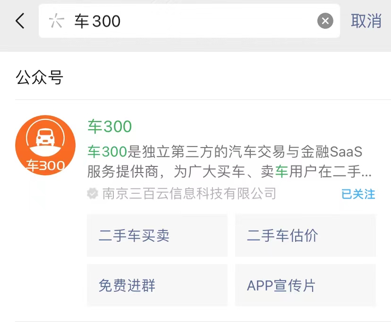Clear the search text with X icon
Screen dimensions: 391x322
pos(325,21)
